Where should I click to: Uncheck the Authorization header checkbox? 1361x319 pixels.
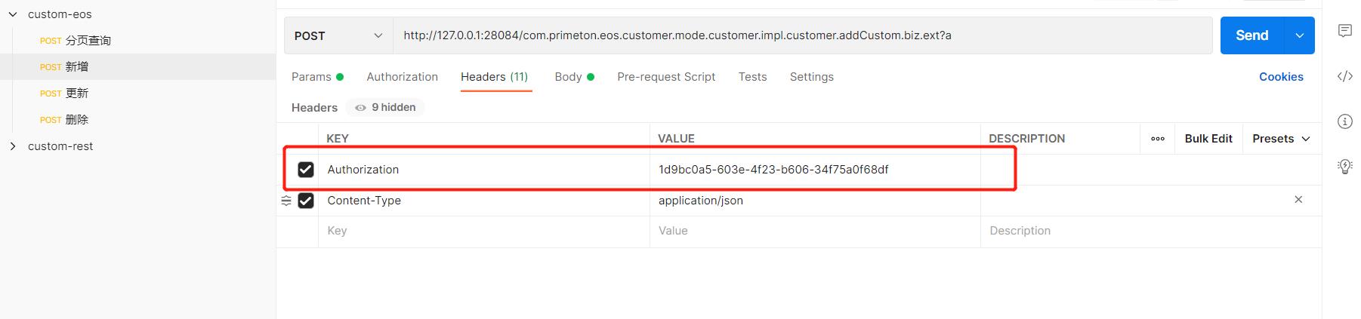point(306,170)
